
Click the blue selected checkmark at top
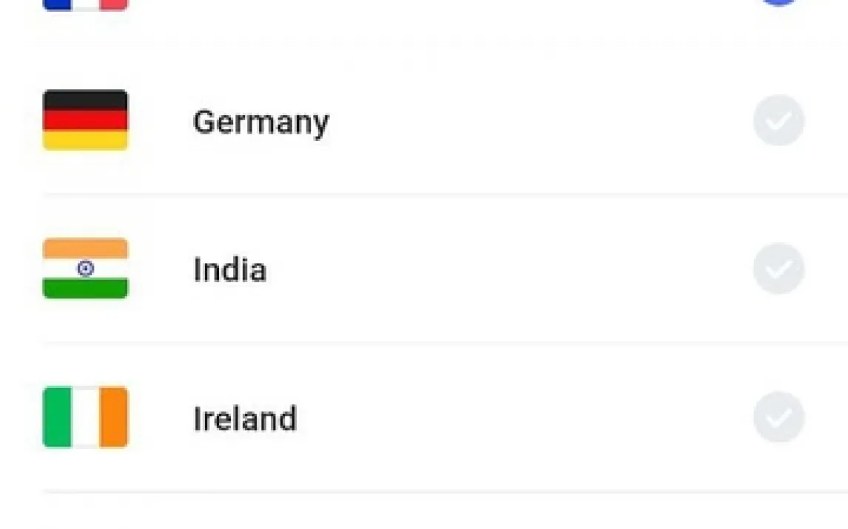778,2
